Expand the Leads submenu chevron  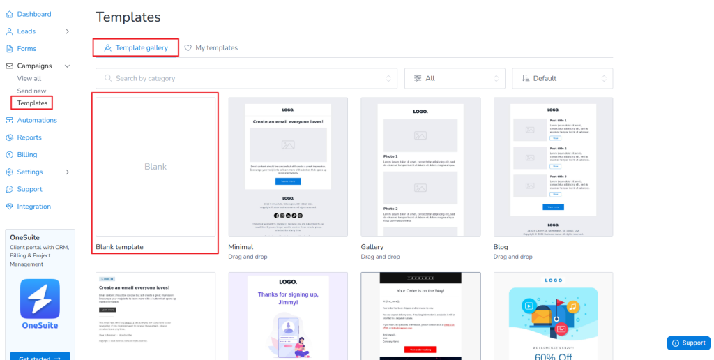click(x=68, y=31)
